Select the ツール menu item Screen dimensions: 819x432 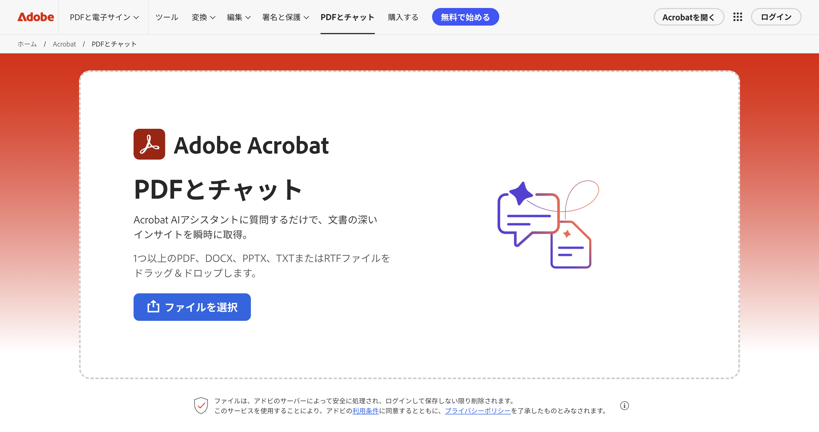point(167,17)
